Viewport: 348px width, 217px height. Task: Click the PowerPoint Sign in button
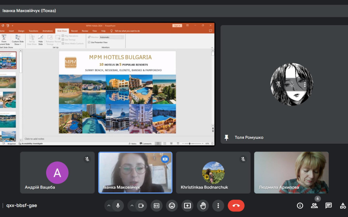click(177, 26)
